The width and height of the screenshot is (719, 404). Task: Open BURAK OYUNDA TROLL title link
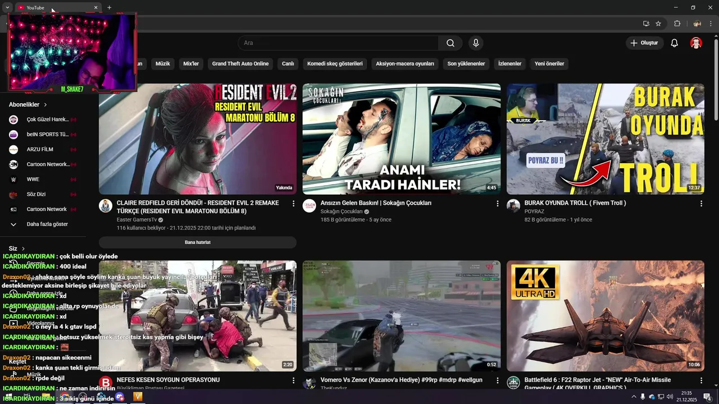575,203
